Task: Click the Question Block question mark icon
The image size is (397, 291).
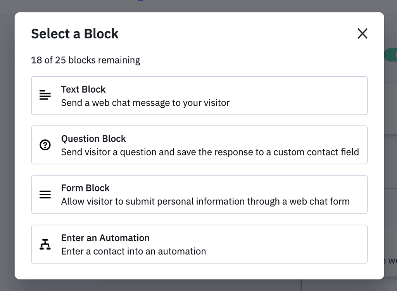Action: coord(45,145)
